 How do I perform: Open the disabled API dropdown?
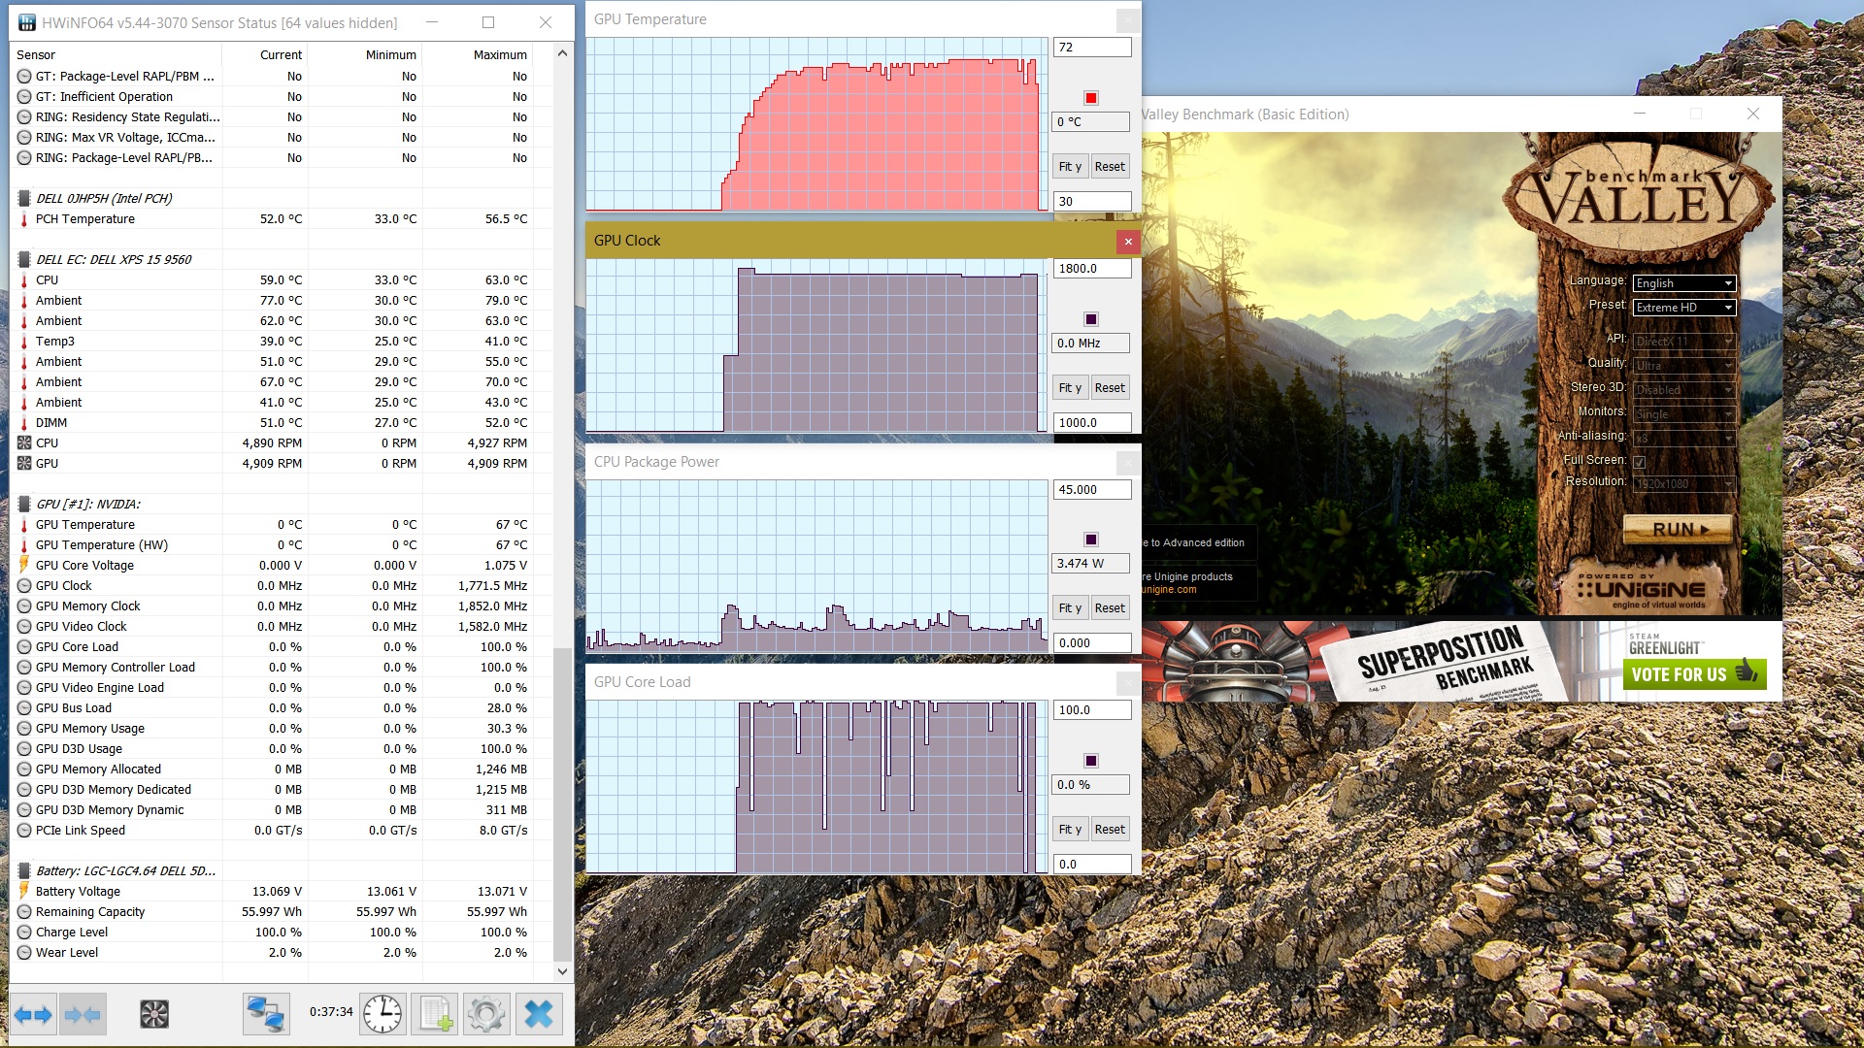[1684, 342]
